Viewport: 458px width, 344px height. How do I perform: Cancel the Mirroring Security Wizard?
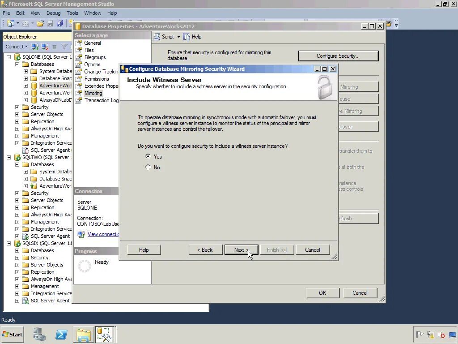click(x=313, y=250)
